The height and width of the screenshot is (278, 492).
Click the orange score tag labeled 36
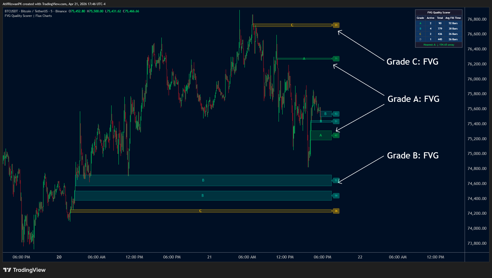(x=336, y=211)
